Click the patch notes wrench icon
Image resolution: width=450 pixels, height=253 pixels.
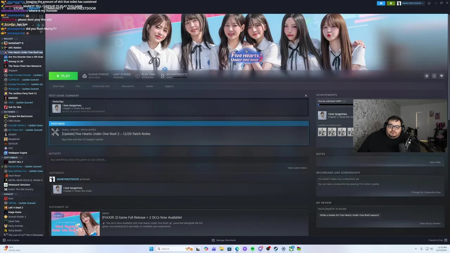point(55,132)
